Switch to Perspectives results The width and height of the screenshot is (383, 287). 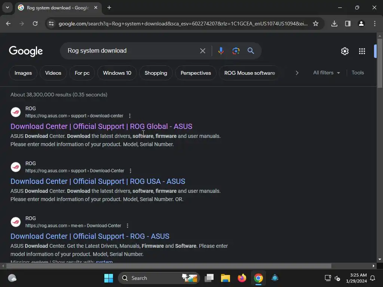click(x=196, y=73)
